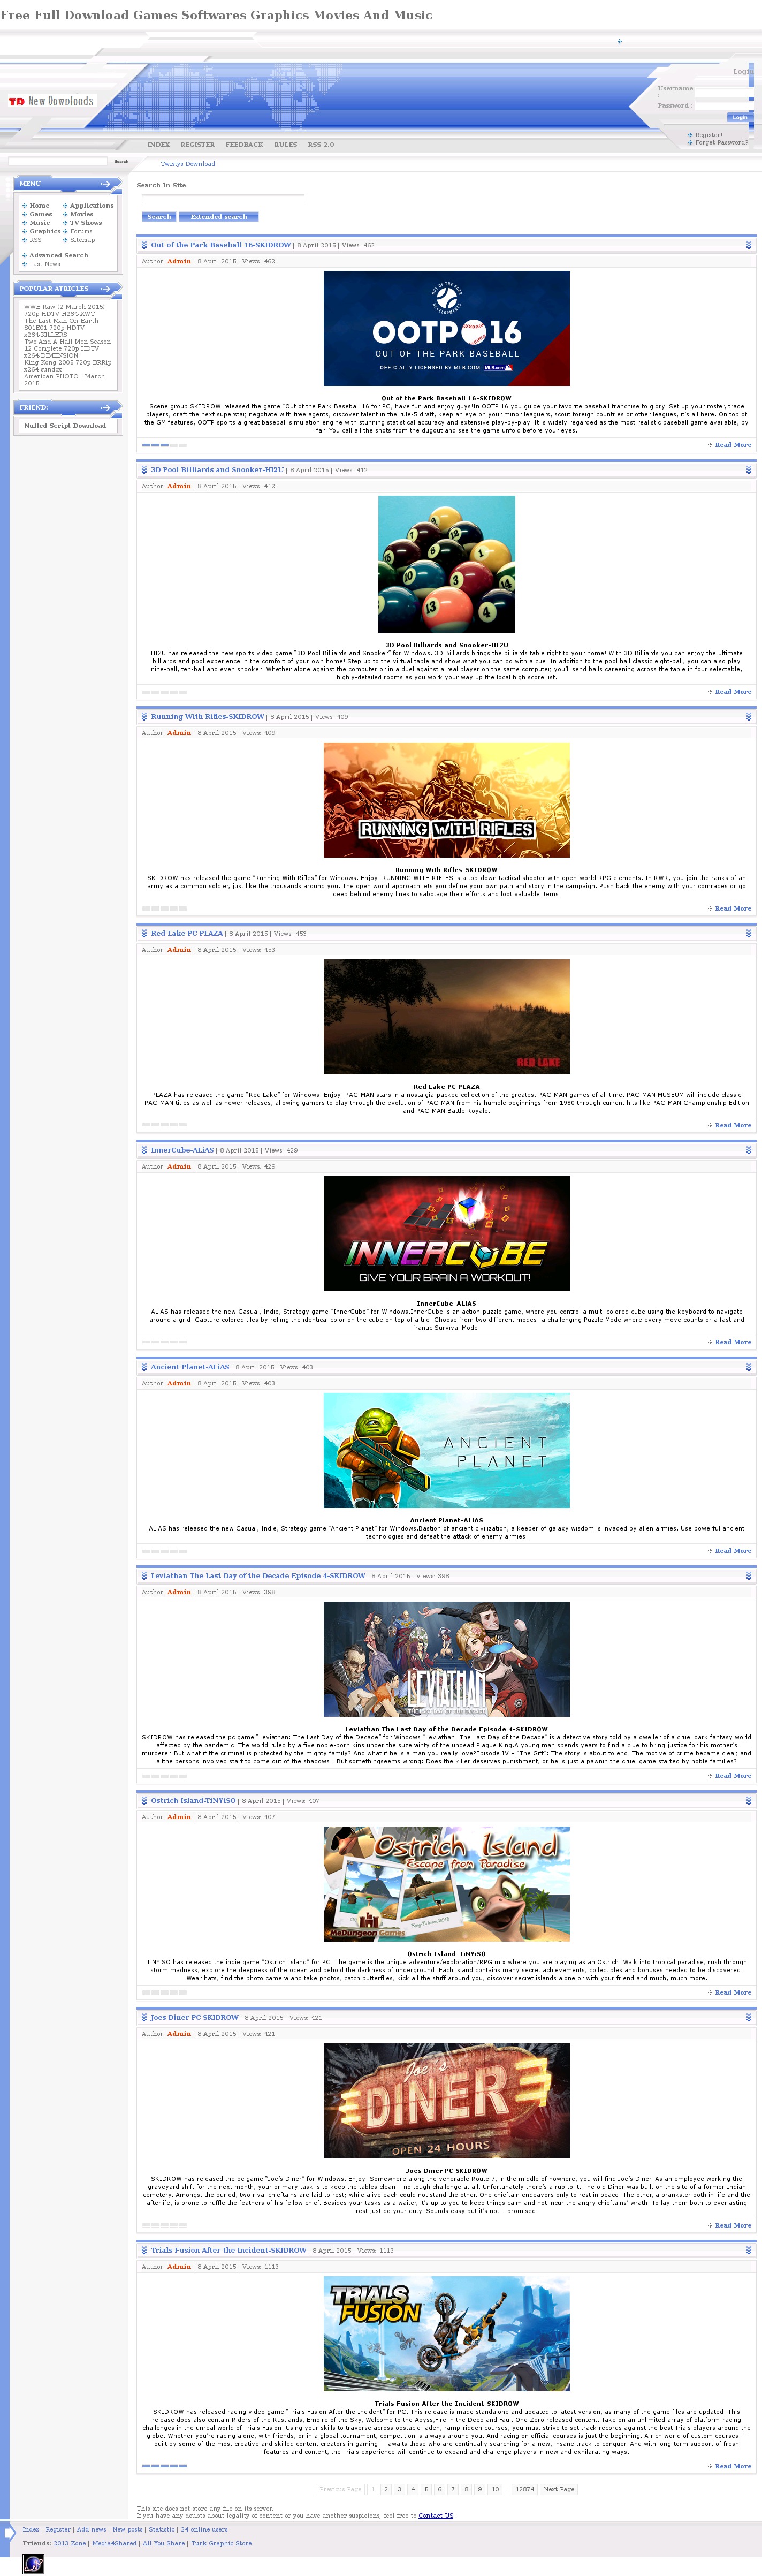Click the POPULAR ARTICLES panel arrow icon
This screenshot has width=762, height=2576.
pyautogui.click(x=106, y=289)
